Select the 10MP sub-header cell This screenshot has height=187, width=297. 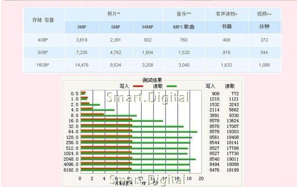point(147,27)
